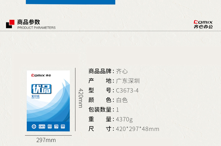Click the 70 gsm badge on package

coord(56,127)
